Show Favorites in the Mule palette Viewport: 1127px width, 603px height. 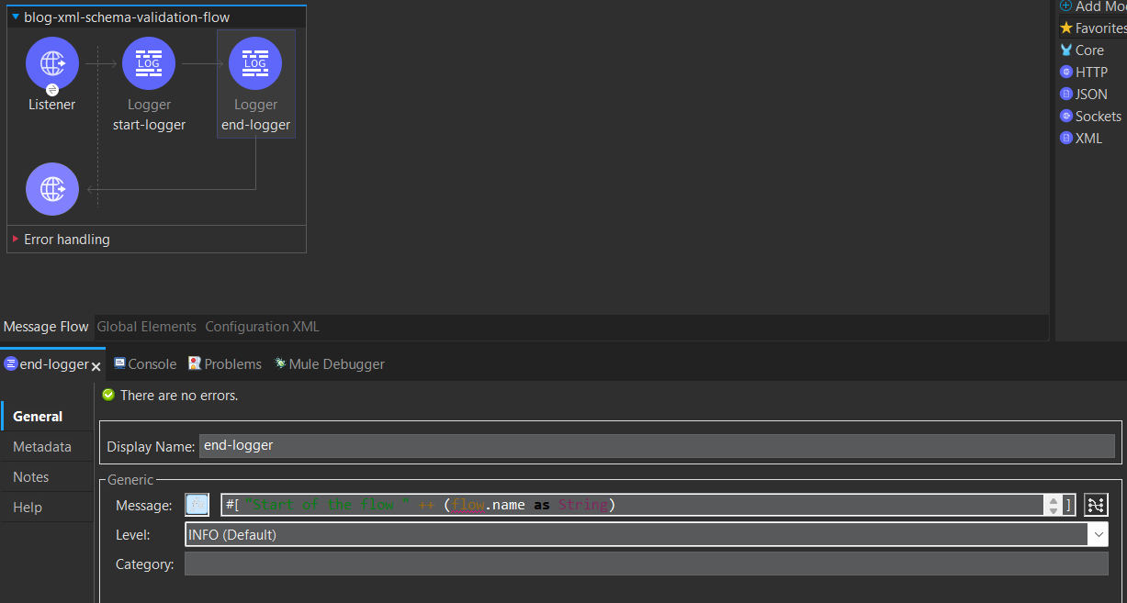1099,28
